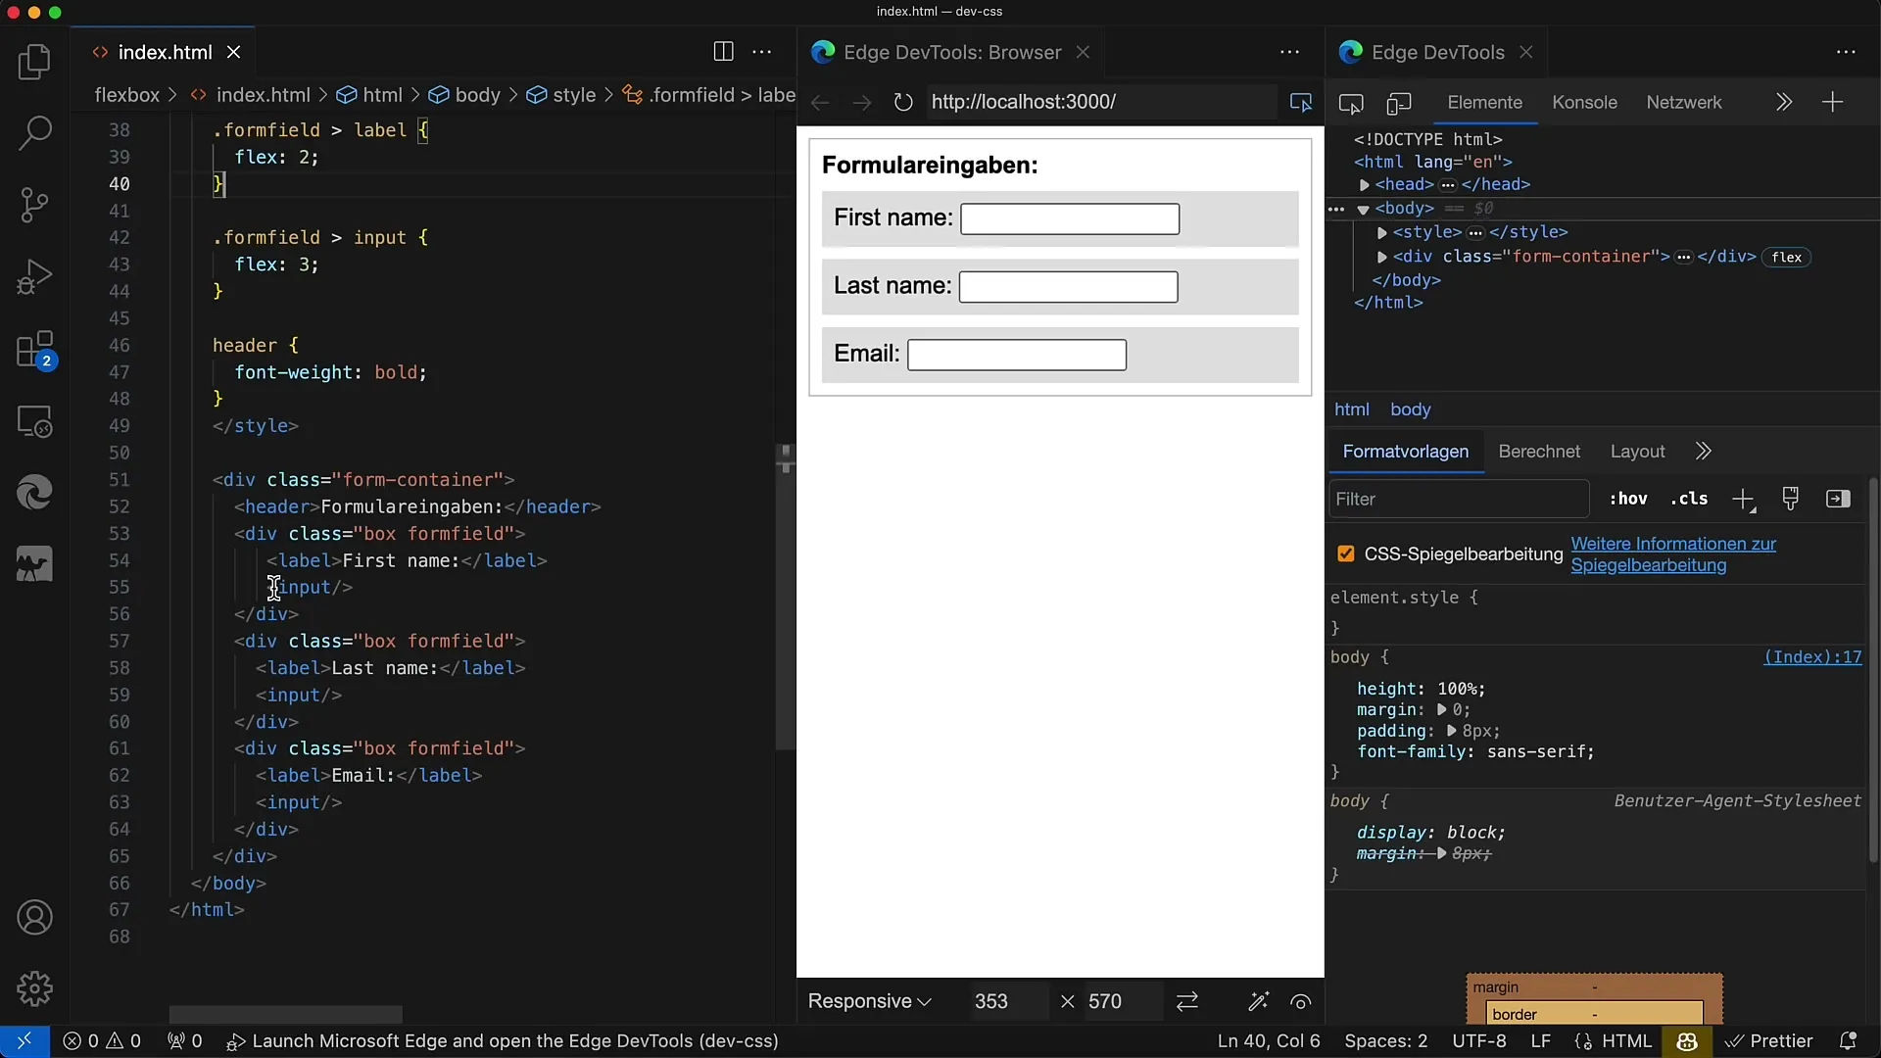Toggle the .cls element classes panel
This screenshot has width=1881, height=1058.
coord(1689,499)
